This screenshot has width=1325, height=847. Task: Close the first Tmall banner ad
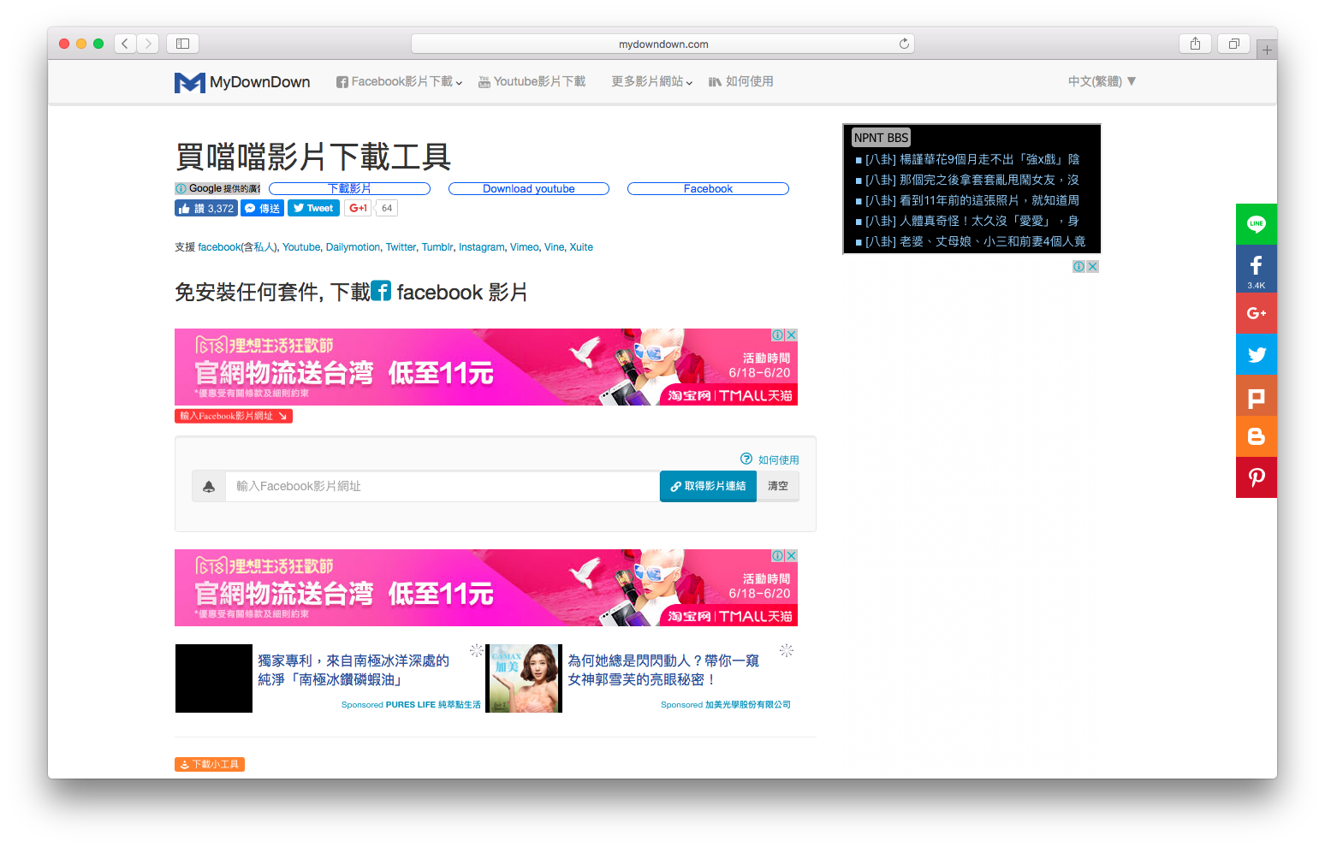click(792, 335)
